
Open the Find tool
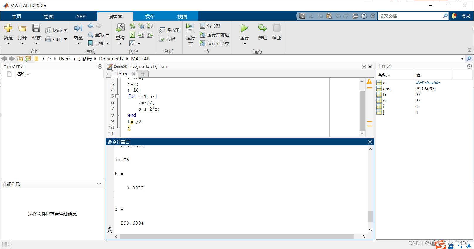(x=96, y=35)
